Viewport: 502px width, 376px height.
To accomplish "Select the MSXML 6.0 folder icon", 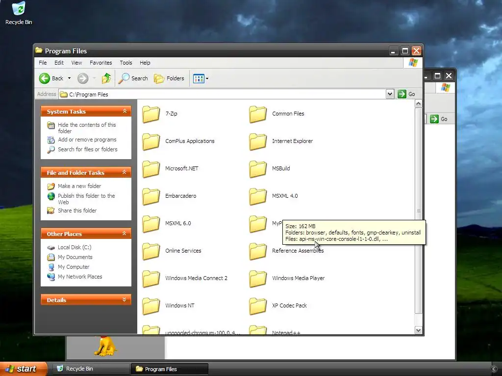I will 151,224.
